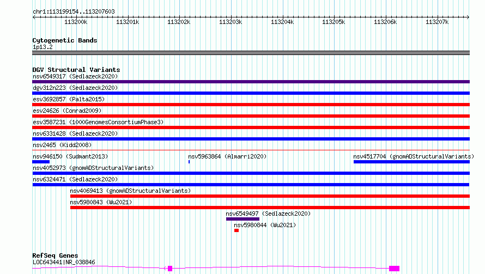
Task: Click the chr1:113199154..113207603 coordinate label
Action: [74, 11]
